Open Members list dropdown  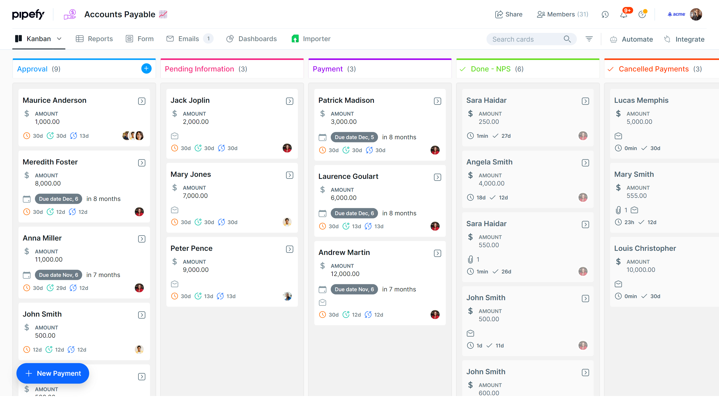[562, 14]
